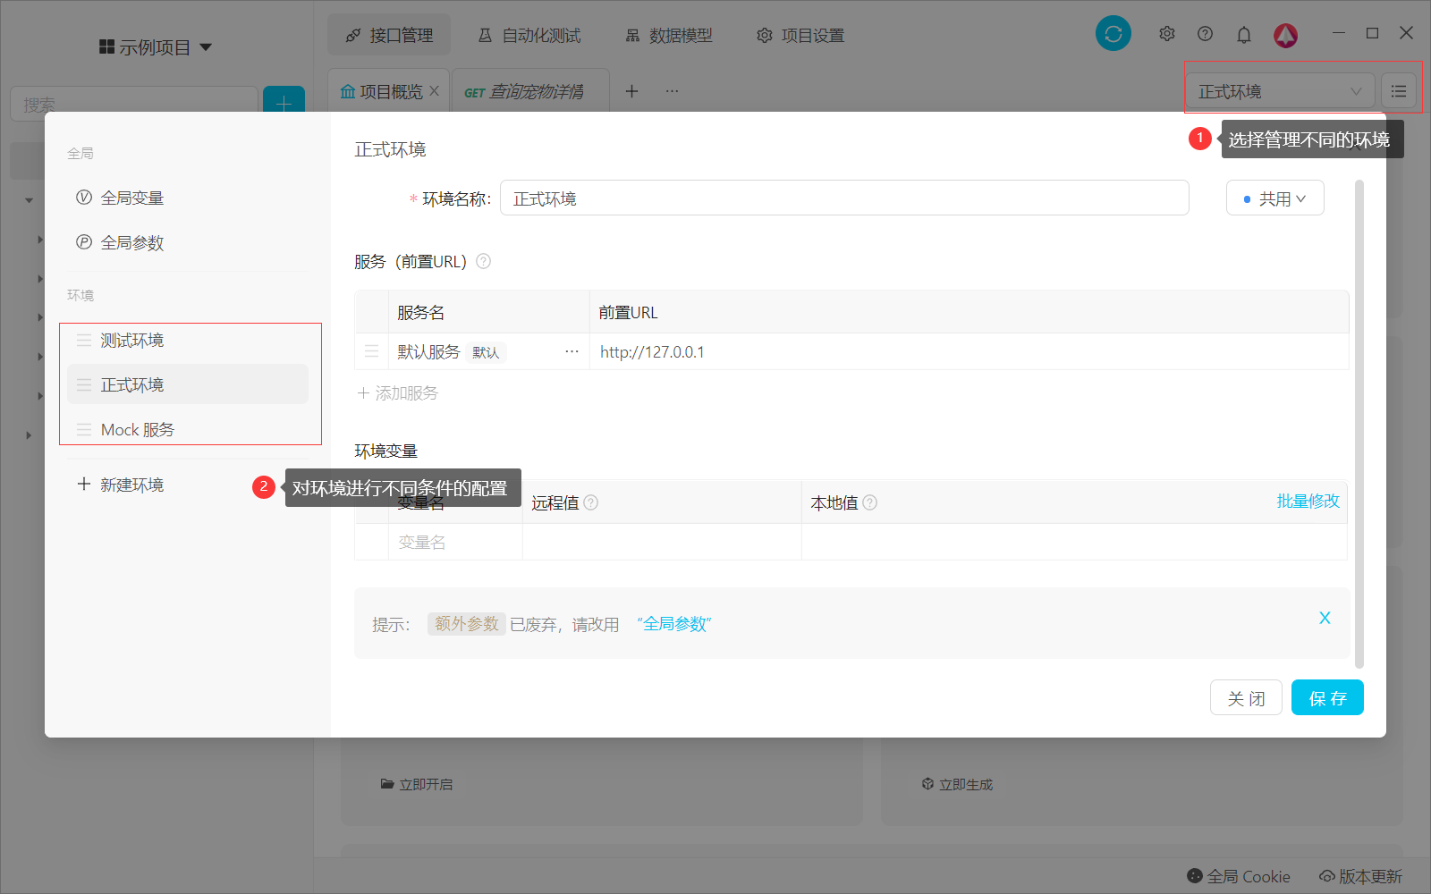The image size is (1431, 894).
Task: Click the 变量名 placeholder cell
Action: point(455,542)
